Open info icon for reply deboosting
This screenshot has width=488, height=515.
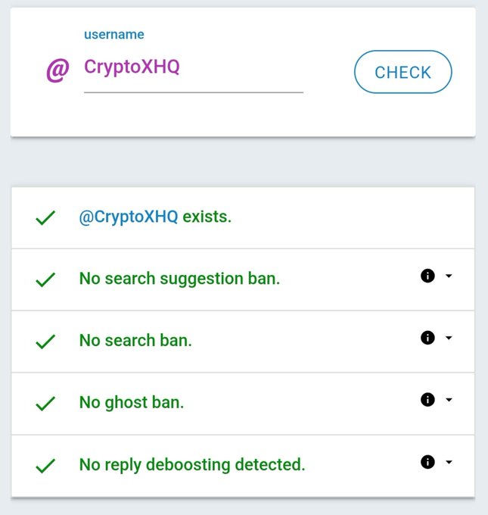point(427,462)
